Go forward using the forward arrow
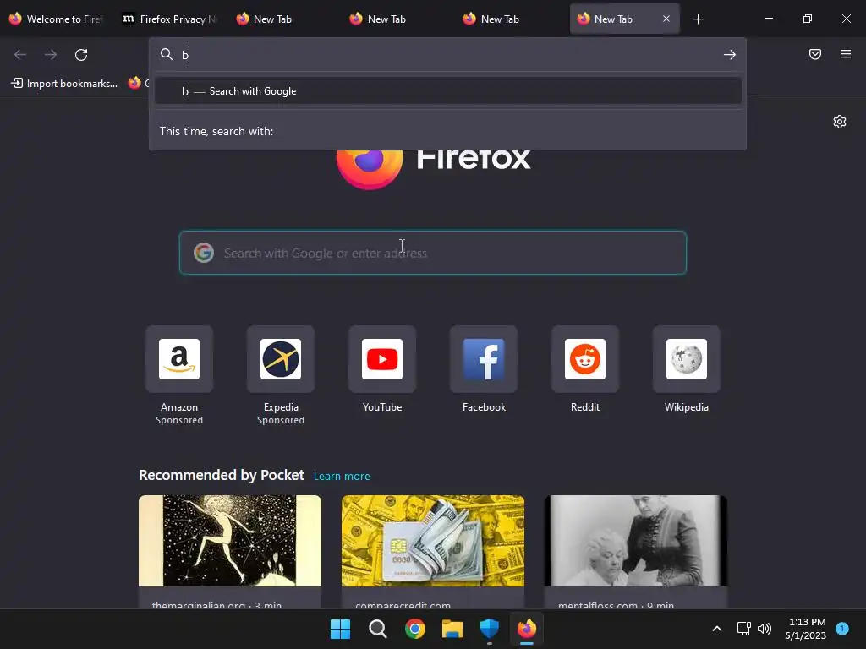The image size is (866, 649). (x=50, y=55)
